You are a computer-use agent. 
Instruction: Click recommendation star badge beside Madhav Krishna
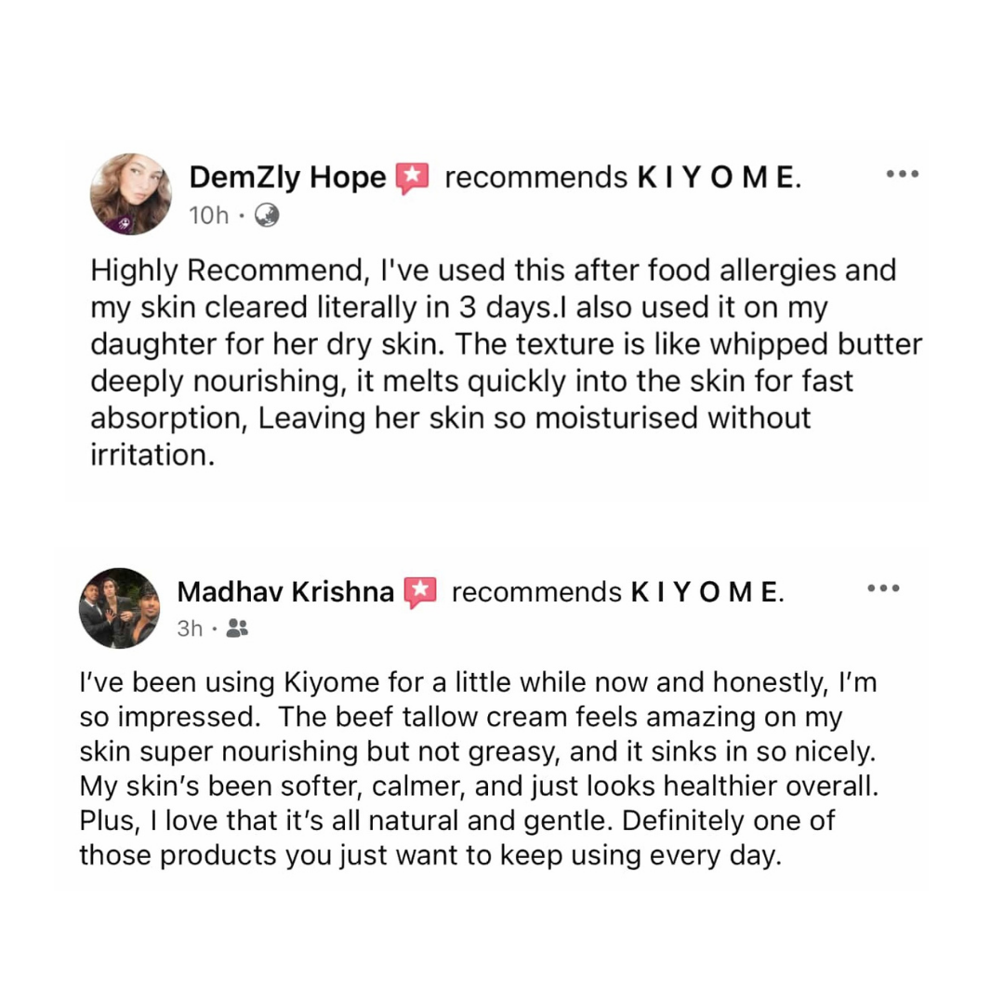420,593
